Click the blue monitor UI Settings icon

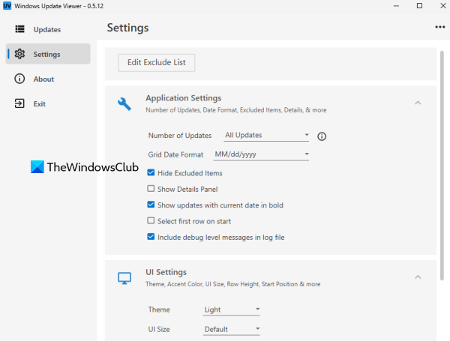click(x=124, y=278)
